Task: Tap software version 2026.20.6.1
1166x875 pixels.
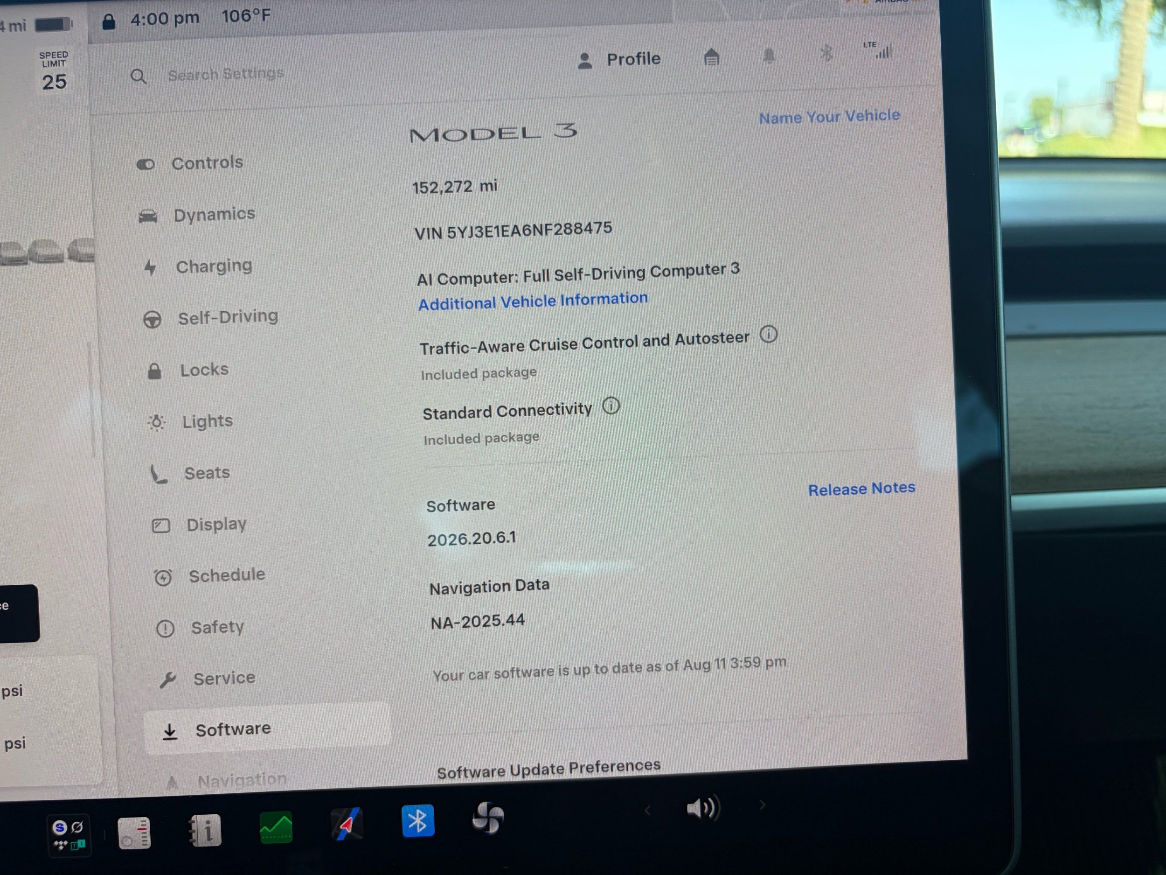Action: [472, 539]
